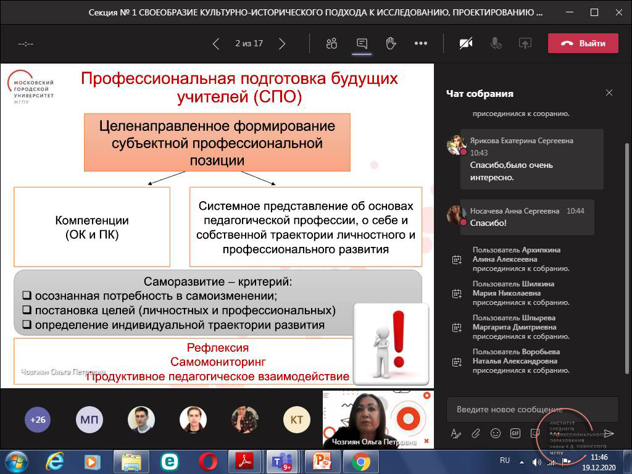Click the Введите новое сообщение input field

tap(532, 409)
